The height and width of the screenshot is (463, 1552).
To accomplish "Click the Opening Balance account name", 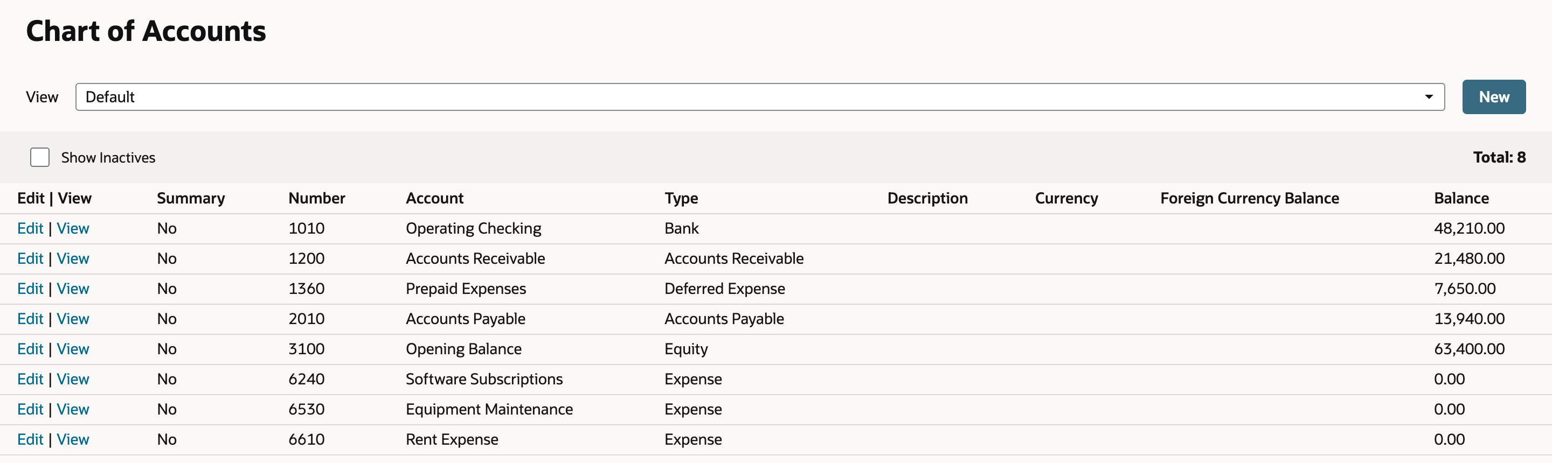I will coord(463,349).
